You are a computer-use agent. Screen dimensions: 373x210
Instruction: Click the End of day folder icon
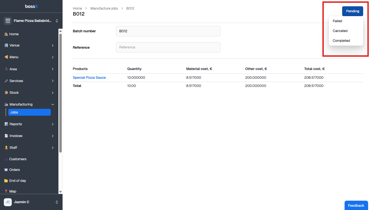[x=6, y=181]
